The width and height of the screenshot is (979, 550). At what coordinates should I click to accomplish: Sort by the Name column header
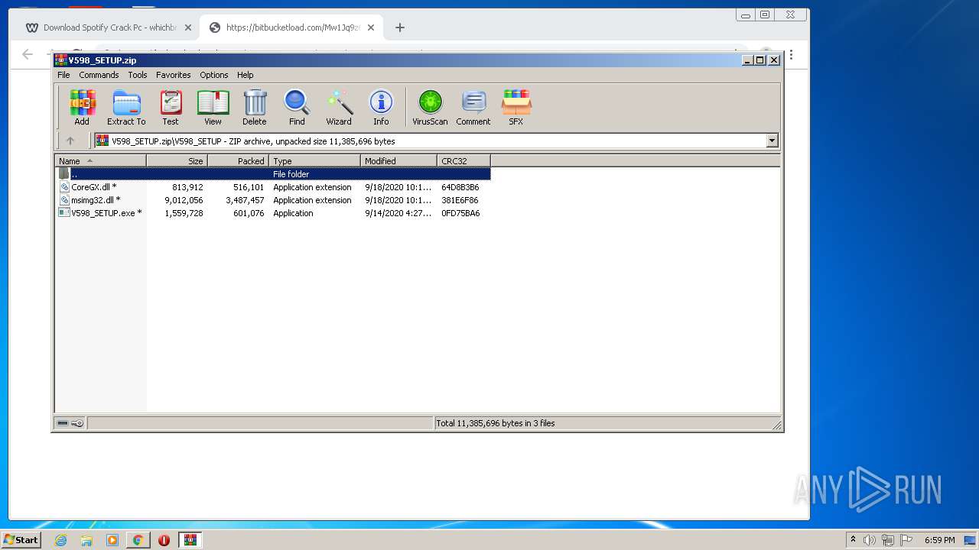101,161
